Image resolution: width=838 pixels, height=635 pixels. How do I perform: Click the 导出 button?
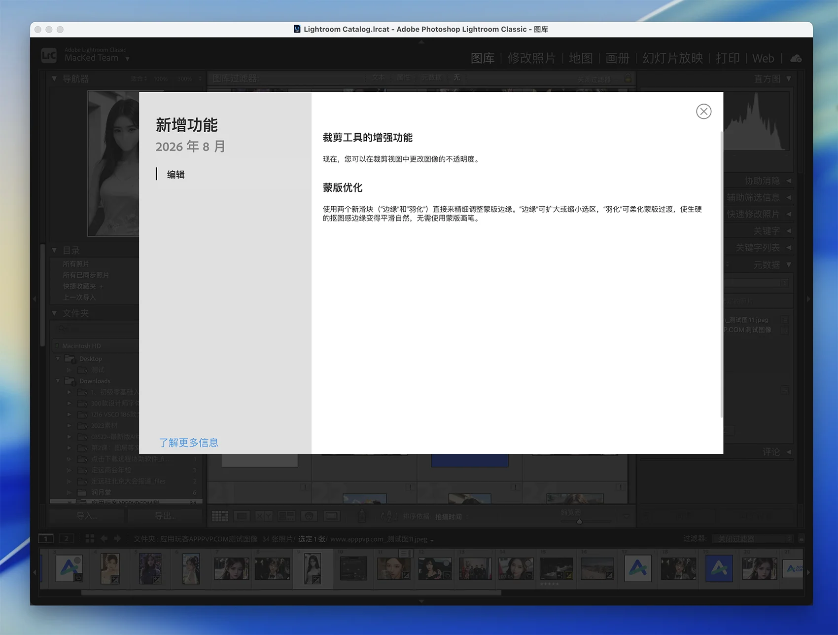(x=165, y=516)
